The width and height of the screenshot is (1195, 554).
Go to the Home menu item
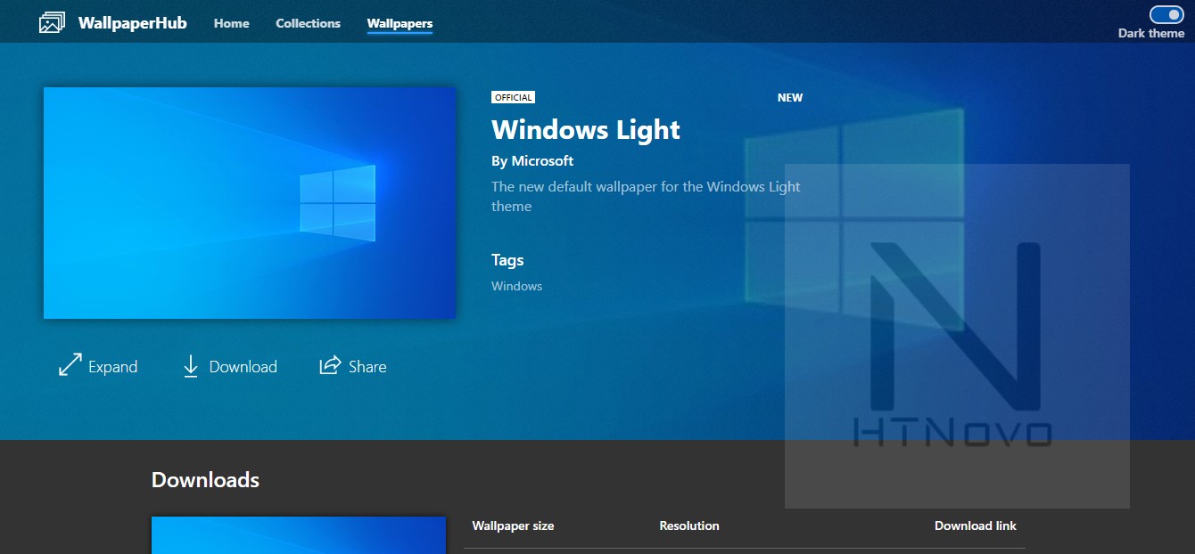tap(231, 23)
